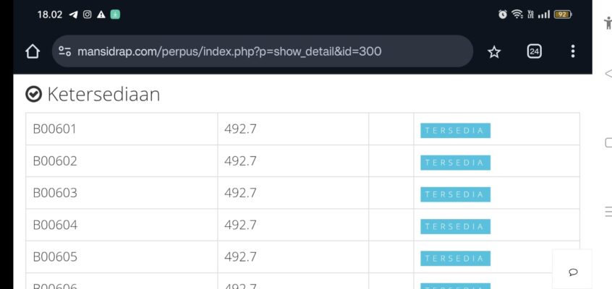
Task: Click the TERSEDIA badge for B00601
Action: [x=455, y=131]
